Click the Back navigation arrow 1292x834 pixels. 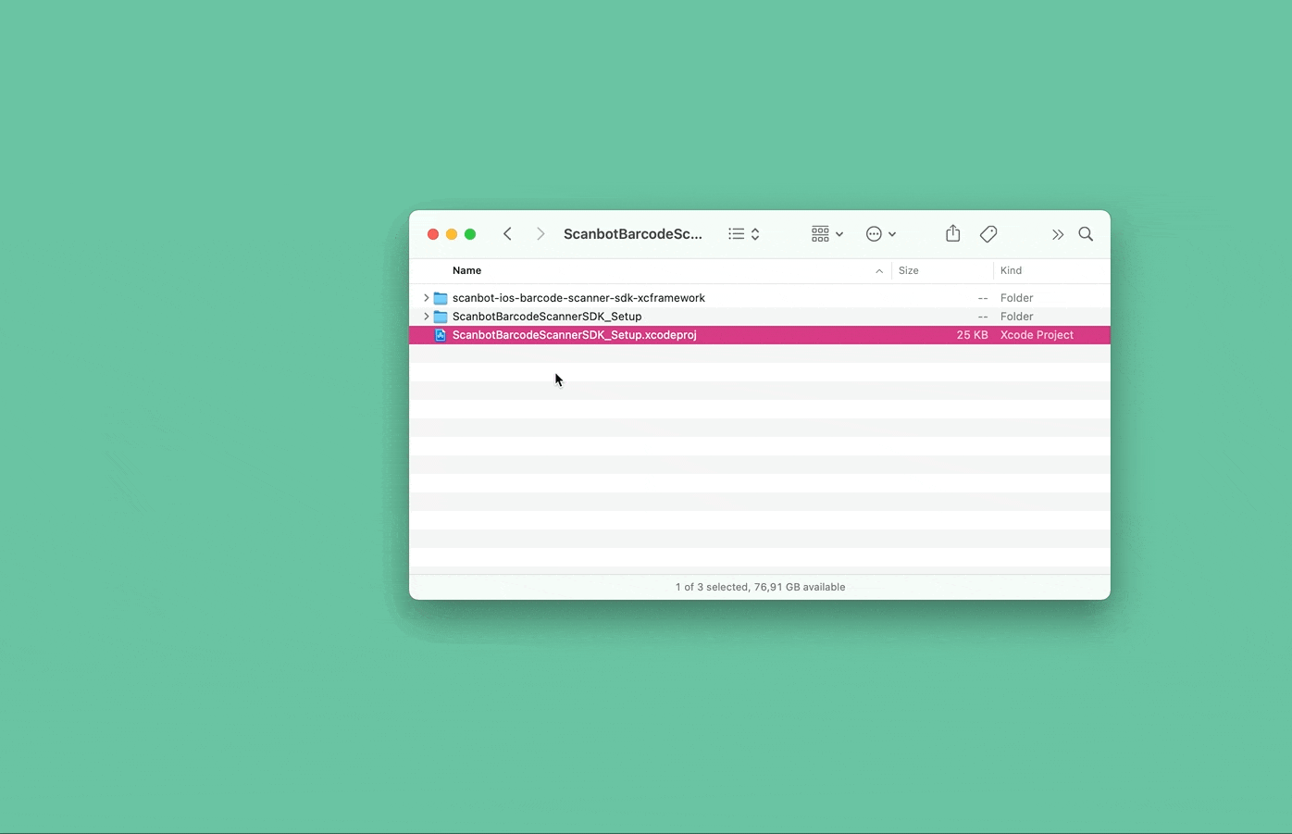[x=507, y=234]
